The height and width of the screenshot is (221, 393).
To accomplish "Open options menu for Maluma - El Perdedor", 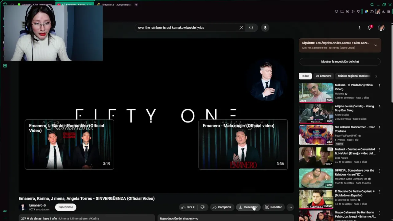I will (x=379, y=86).
